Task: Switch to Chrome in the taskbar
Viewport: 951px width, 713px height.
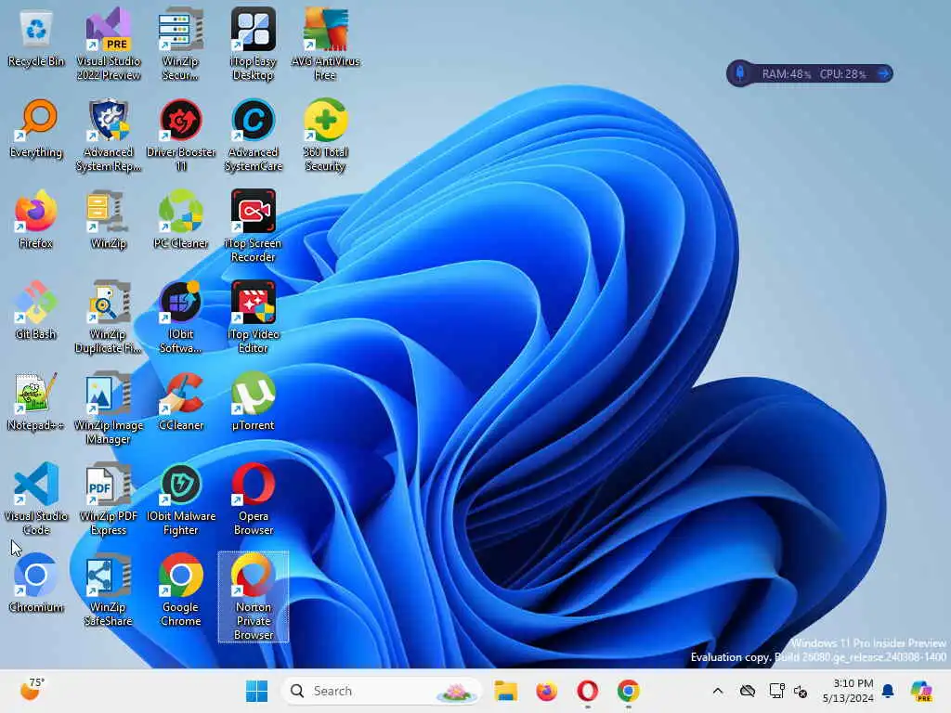Action: [629, 691]
